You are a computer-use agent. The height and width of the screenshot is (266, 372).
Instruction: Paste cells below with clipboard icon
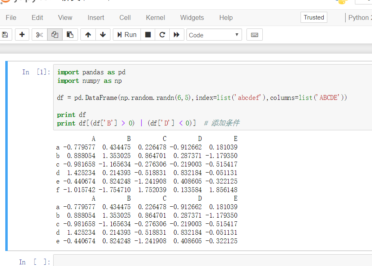click(70, 35)
